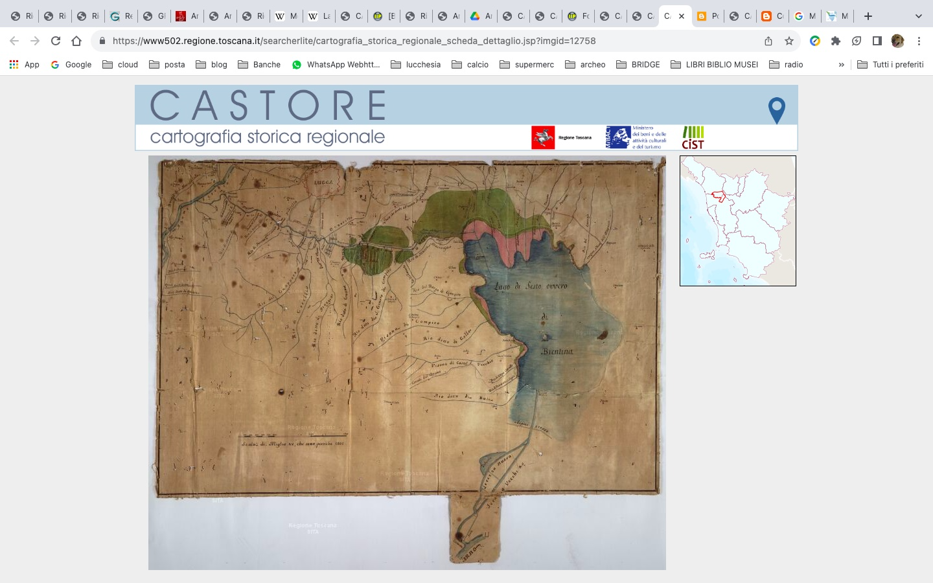Click the Regione Toscana logo
933x583 pixels.
click(x=561, y=137)
